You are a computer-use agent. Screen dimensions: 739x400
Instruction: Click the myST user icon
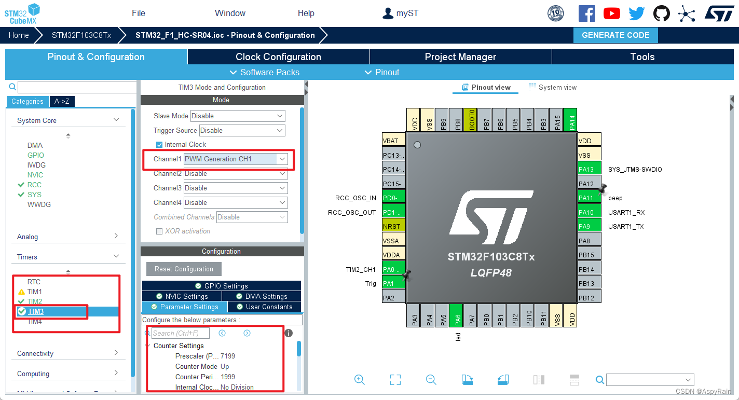(x=388, y=13)
